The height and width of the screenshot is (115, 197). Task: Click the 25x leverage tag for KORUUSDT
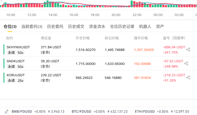tap(20, 81)
